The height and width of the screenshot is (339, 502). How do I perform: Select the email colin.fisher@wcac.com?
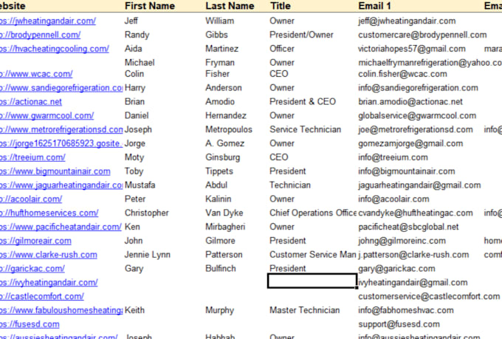pos(402,74)
